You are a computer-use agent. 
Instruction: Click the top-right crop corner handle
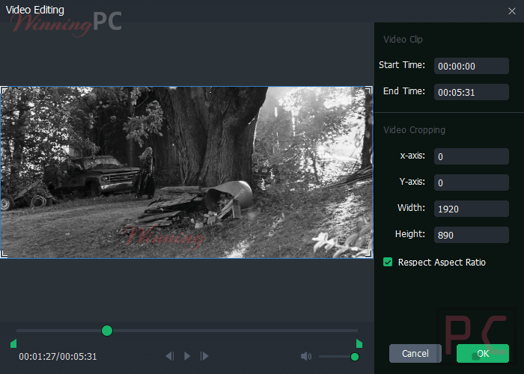(368, 90)
